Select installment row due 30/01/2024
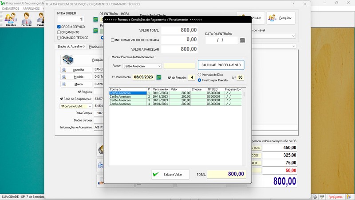Viewport: 355px width, 200px height. [x=175, y=104]
